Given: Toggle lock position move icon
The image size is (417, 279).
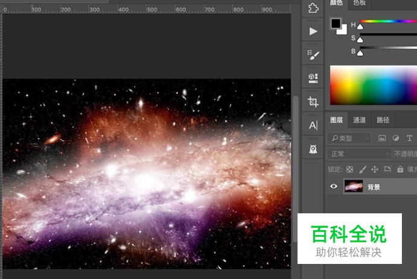Looking at the screenshot, I should (375, 169).
